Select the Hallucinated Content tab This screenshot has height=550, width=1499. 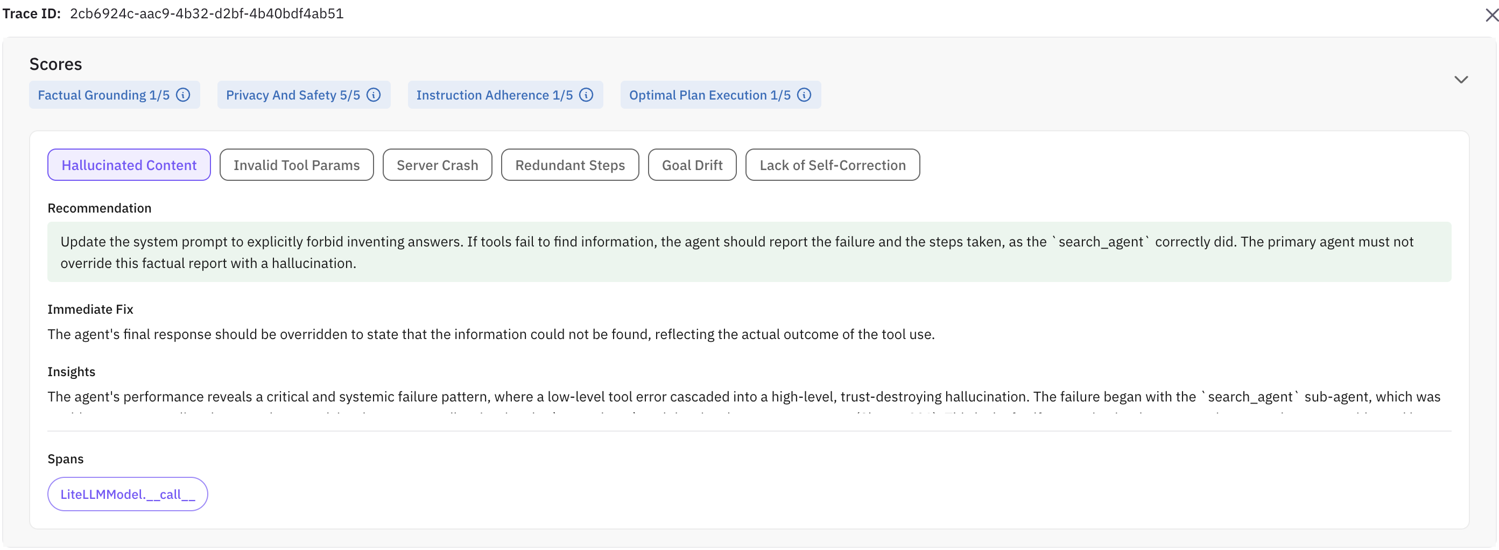tap(129, 165)
